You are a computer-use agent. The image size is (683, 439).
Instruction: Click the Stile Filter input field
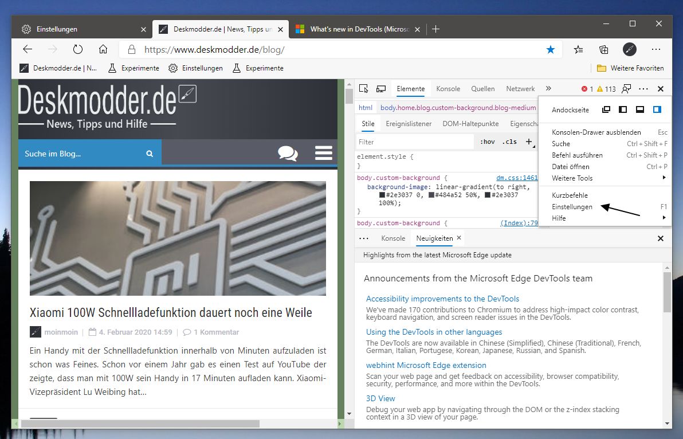(415, 142)
